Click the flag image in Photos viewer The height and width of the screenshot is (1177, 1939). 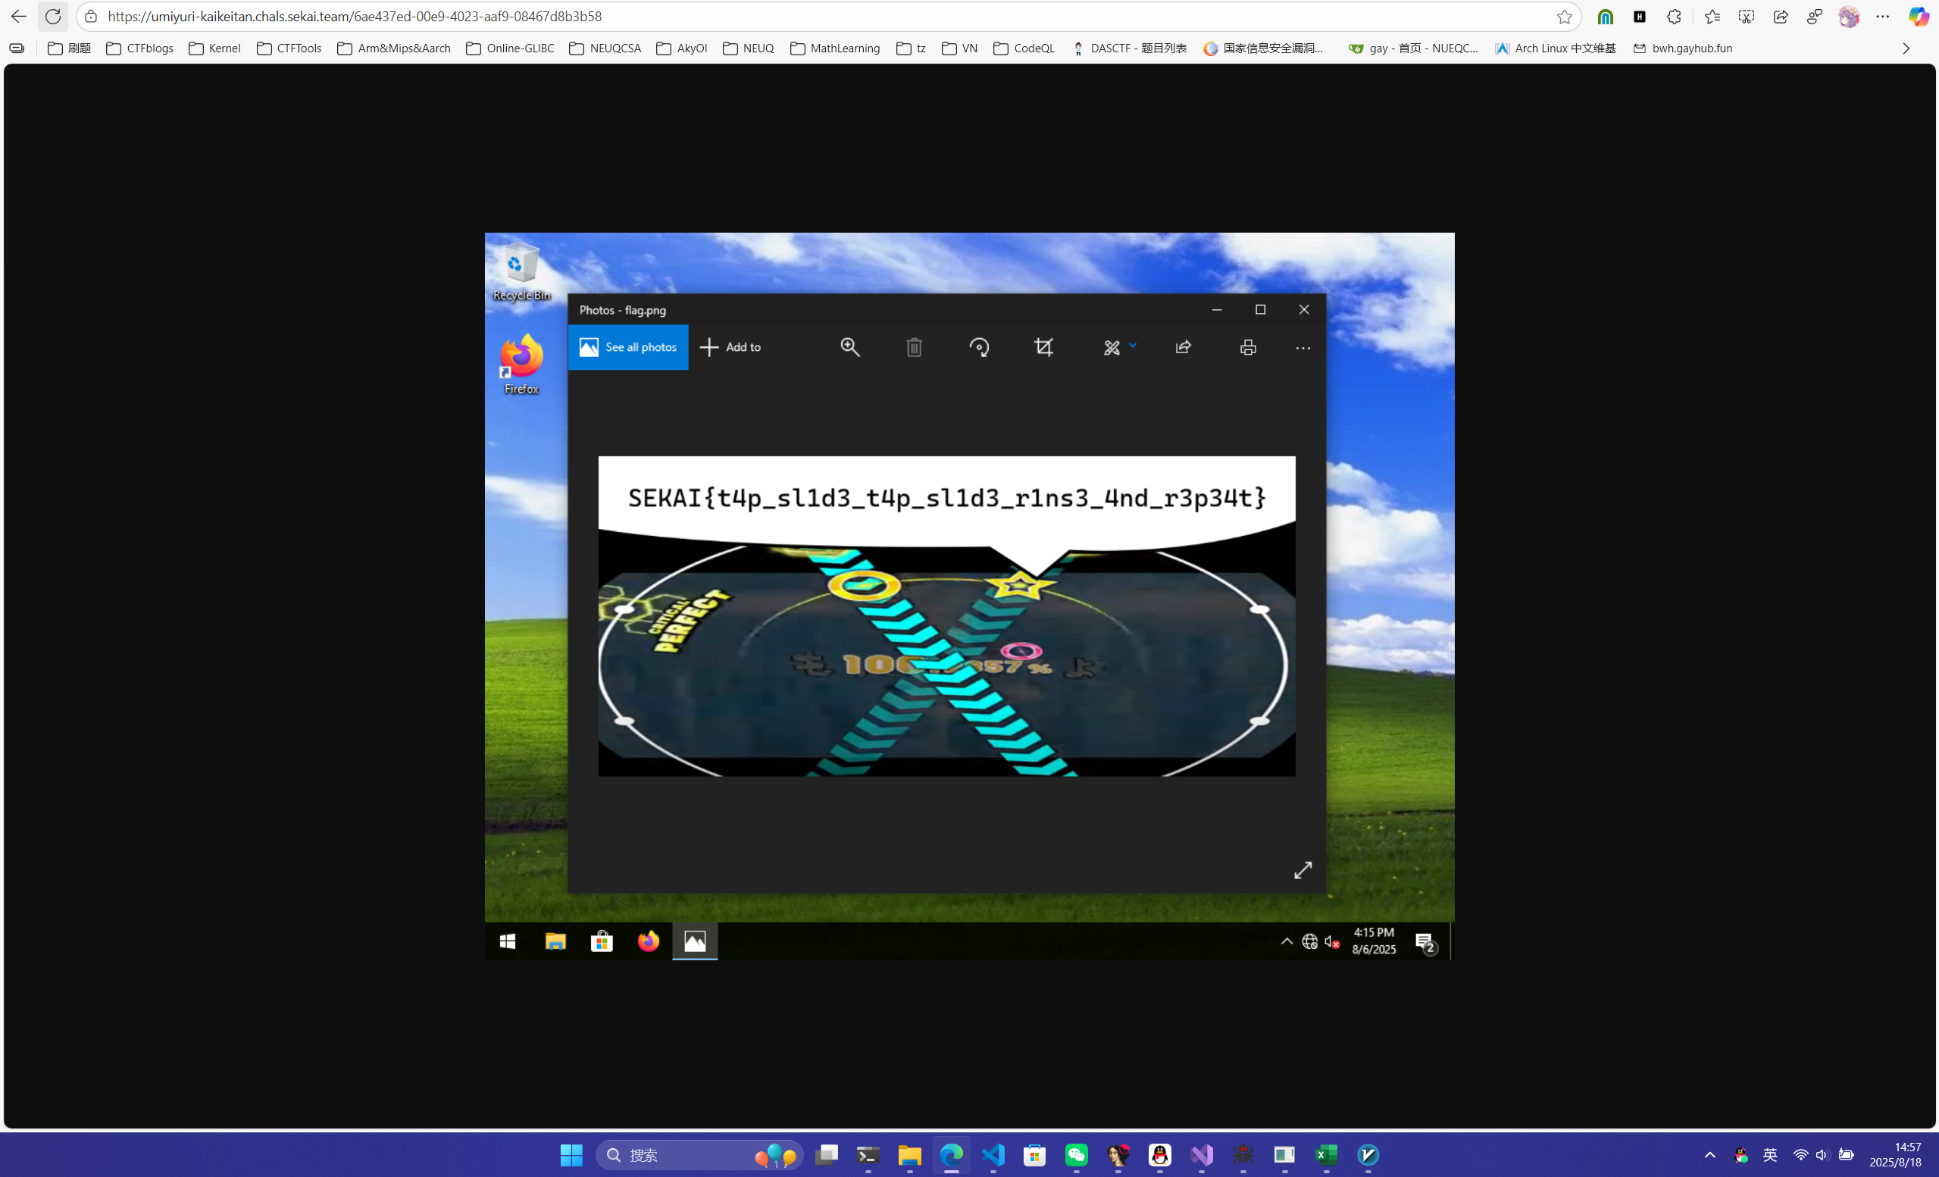(946, 615)
